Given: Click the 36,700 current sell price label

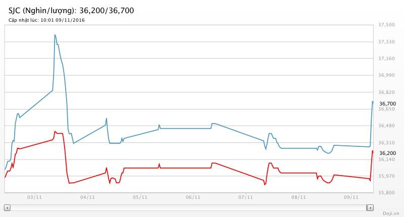Looking at the screenshot, I should tap(387, 103).
